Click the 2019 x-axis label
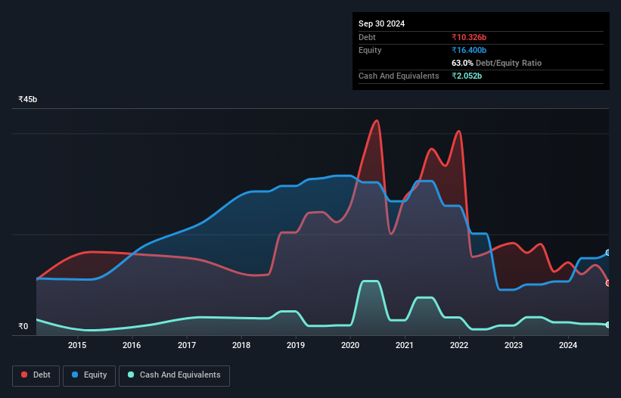The height and width of the screenshot is (398, 621). tap(296, 345)
